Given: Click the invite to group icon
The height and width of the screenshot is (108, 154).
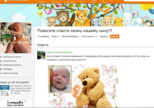Looking at the screenshot, I should click(1, 57).
